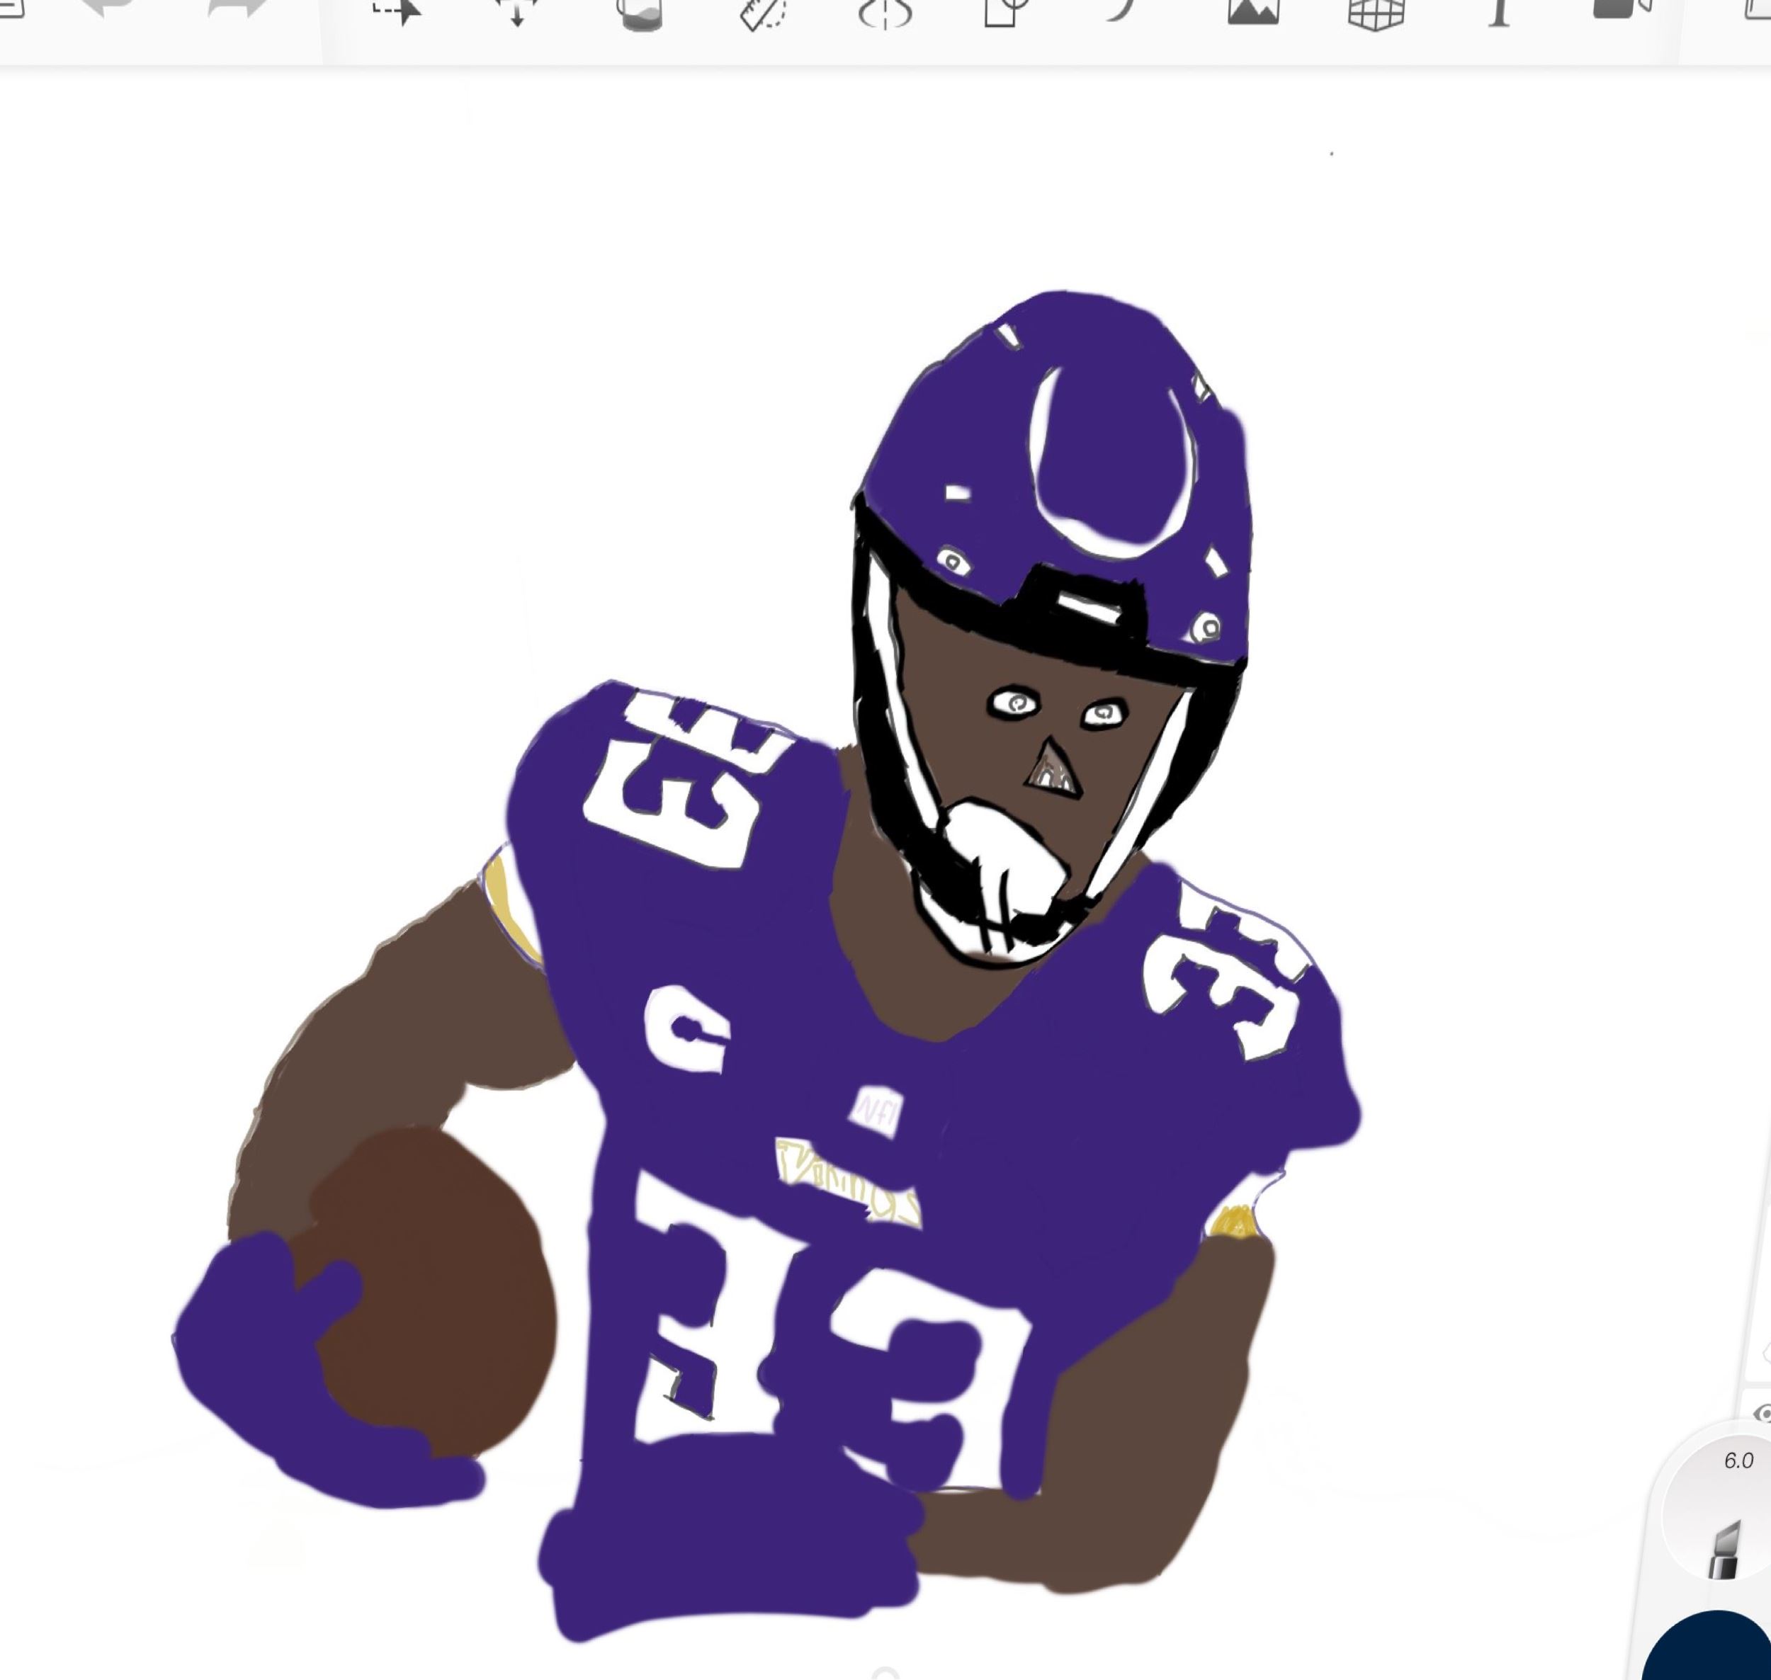Viewport: 1771px width, 1680px height.
Task: Toggle the Predictive Stroke tool
Action: click(x=1121, y=9)
